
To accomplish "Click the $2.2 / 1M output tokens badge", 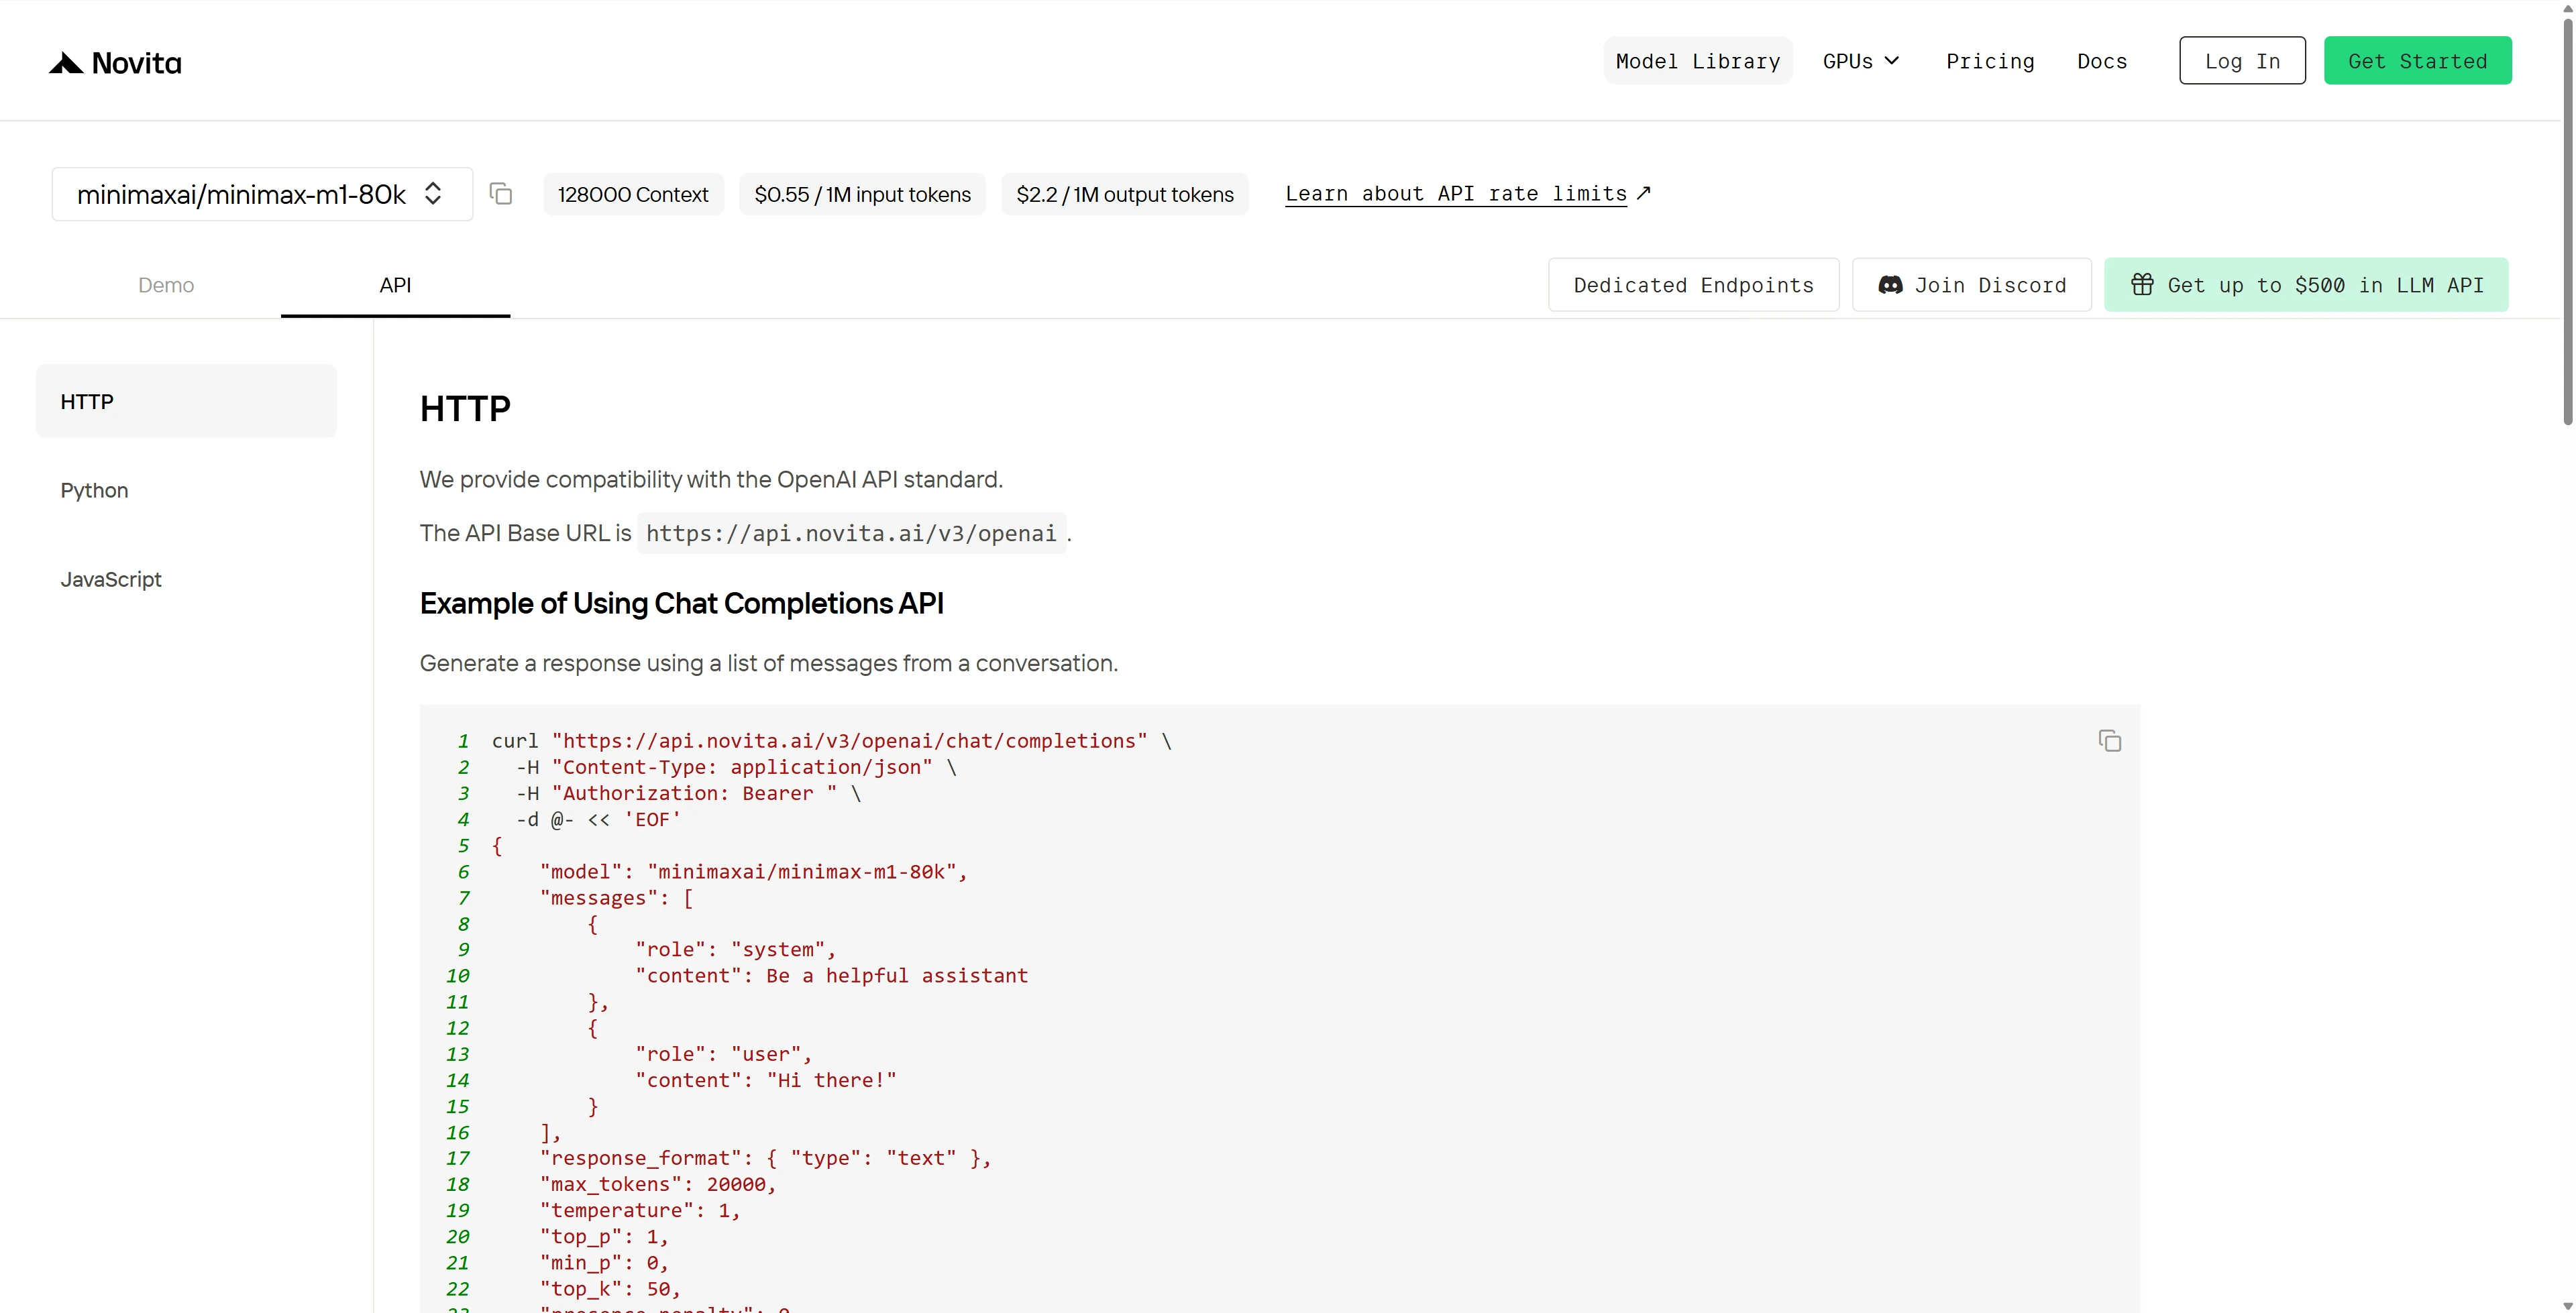I will click(1125, 194).
